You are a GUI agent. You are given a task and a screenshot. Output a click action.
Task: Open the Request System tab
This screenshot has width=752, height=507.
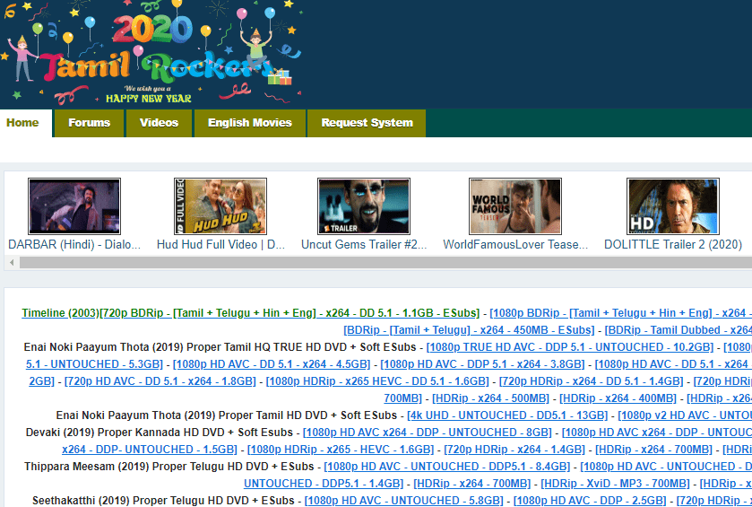[367, 123]
